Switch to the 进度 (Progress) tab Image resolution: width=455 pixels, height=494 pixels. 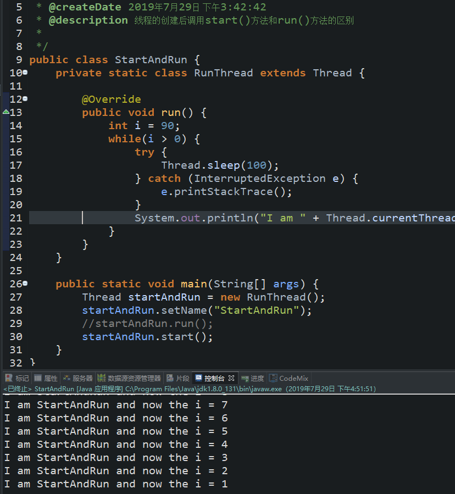[x=253, y=378]
